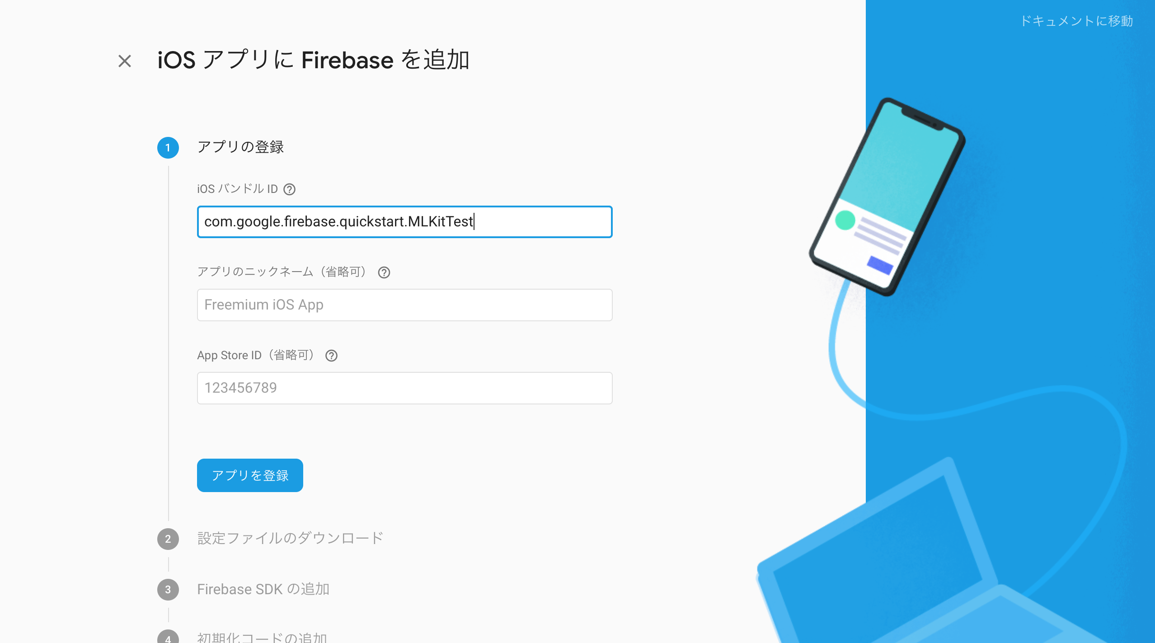Click the iOS bundle ID input field
This screenshot has width=1155, height=643.
[x=404, y=222]
